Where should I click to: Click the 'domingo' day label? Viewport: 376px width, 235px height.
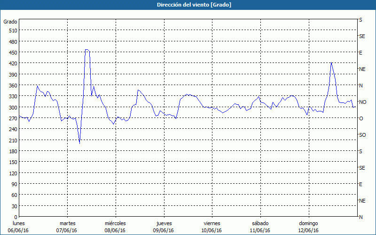[x=308, y=223]
